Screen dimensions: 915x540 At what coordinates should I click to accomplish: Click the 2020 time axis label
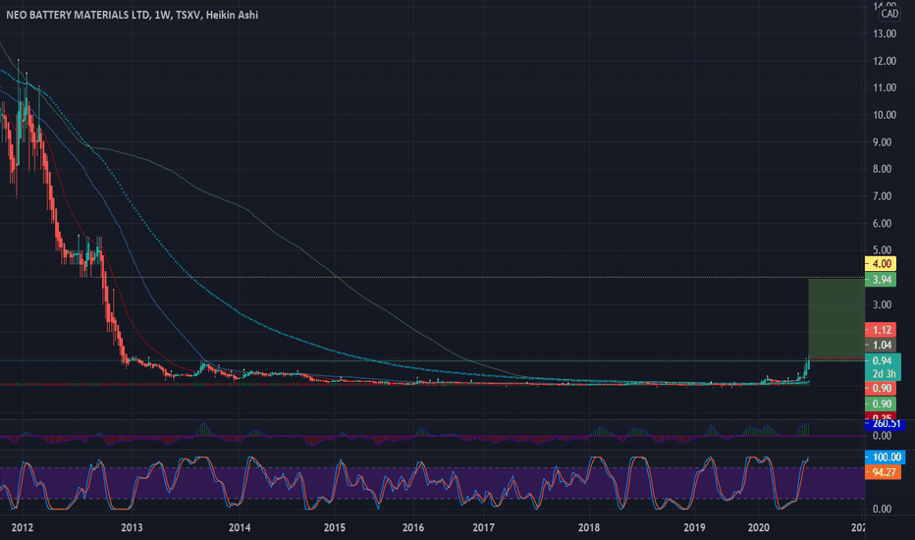point(758,528)
